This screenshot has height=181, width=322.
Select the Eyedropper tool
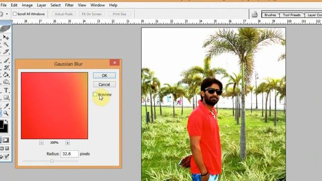coord(6,106)
